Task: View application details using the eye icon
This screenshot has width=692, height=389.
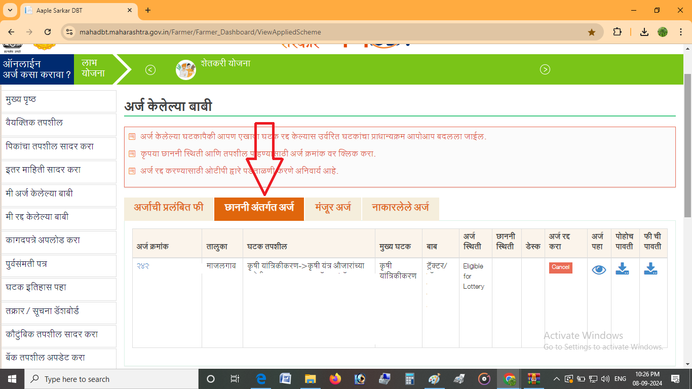Action: pos(598,269)
